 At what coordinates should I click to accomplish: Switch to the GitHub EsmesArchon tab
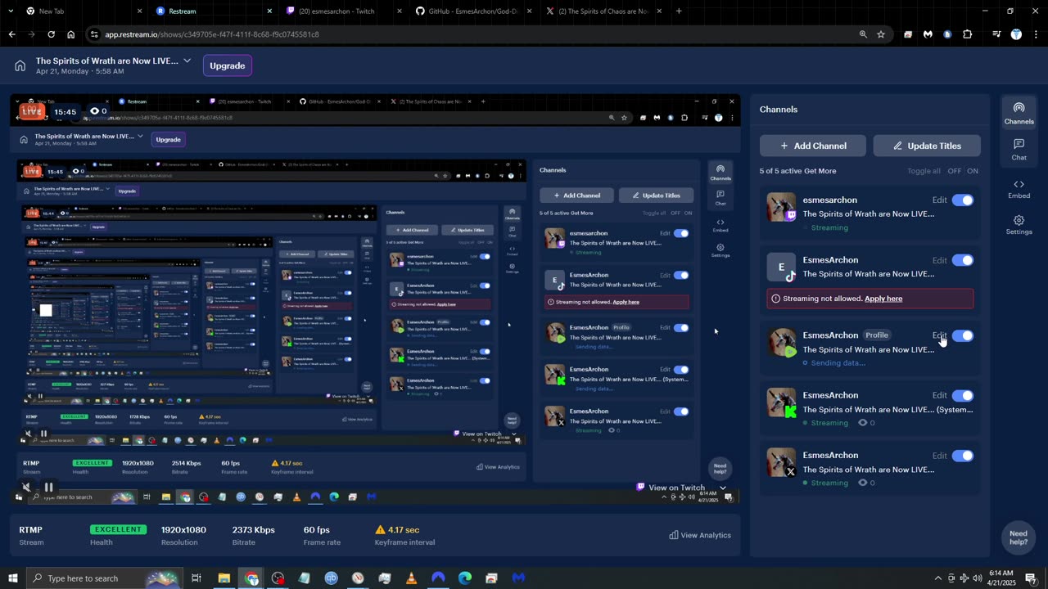tap(473, 11)
